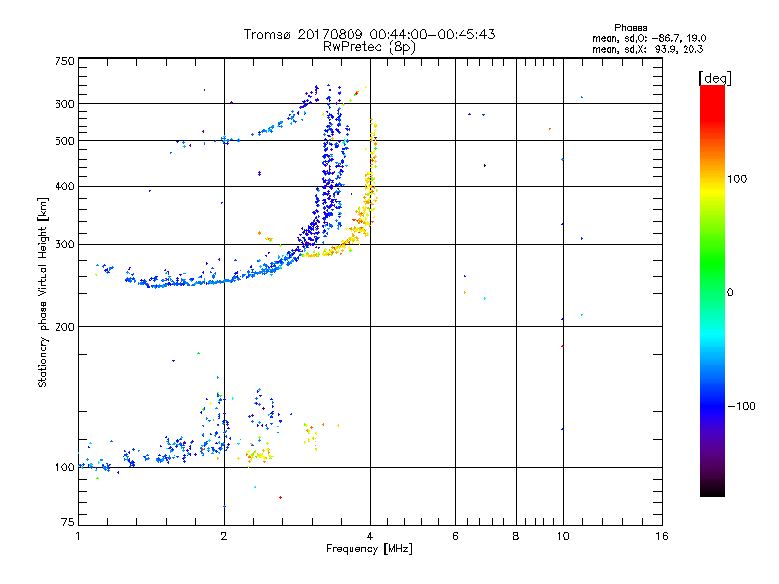Viewport: 779px width, 584px height.
Task: Click the black bottom end of the color bar
Action: (713, 490)
